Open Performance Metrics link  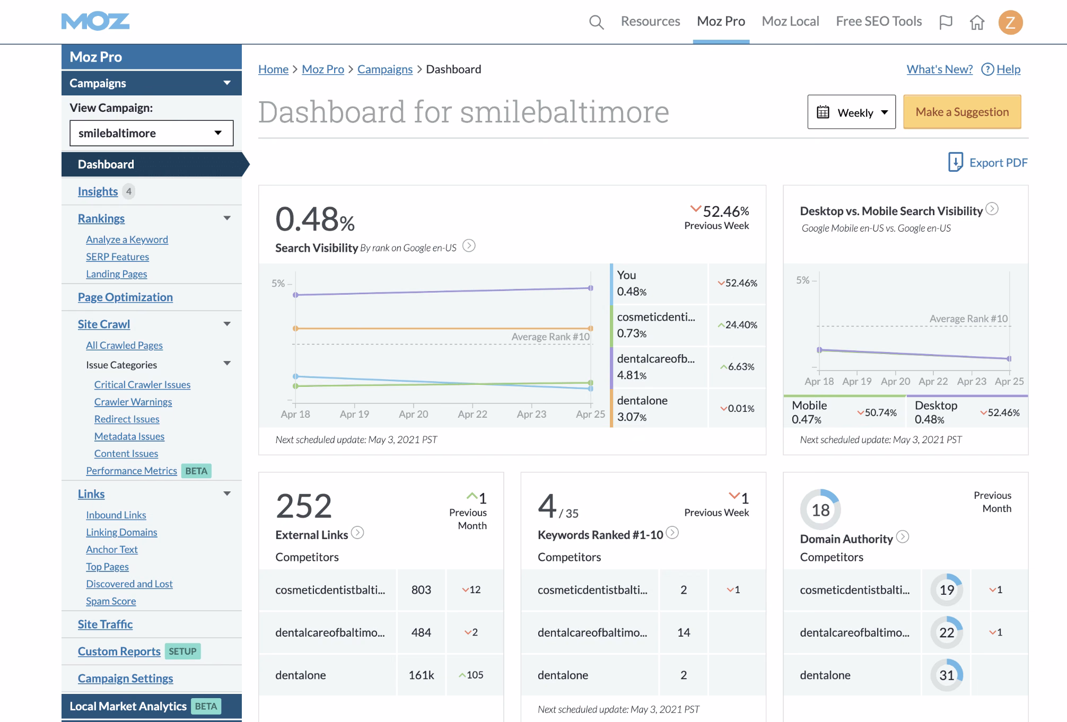pos(131,471)
